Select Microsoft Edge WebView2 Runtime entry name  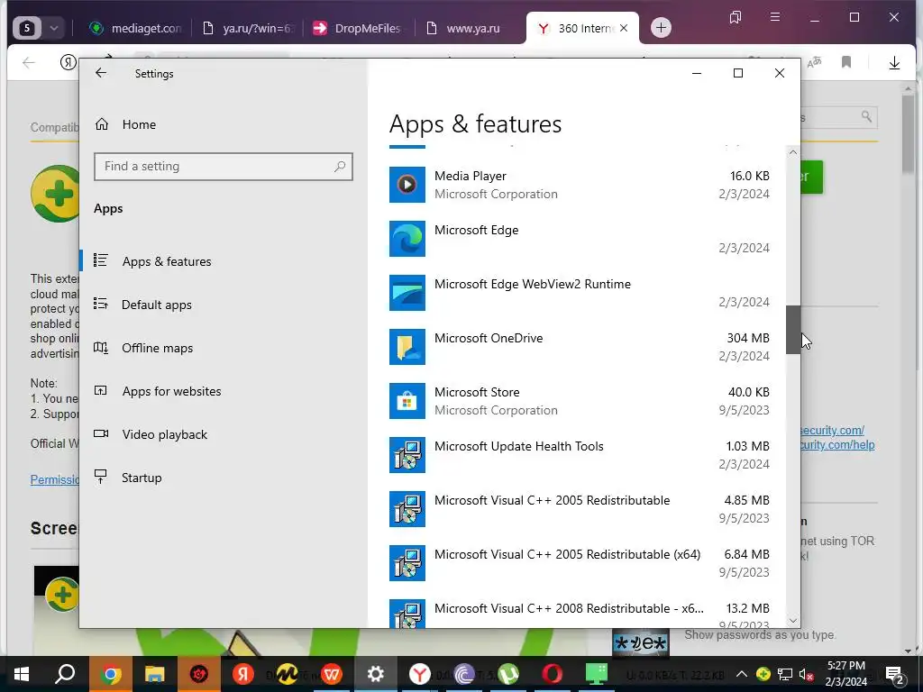click(533, 284)
